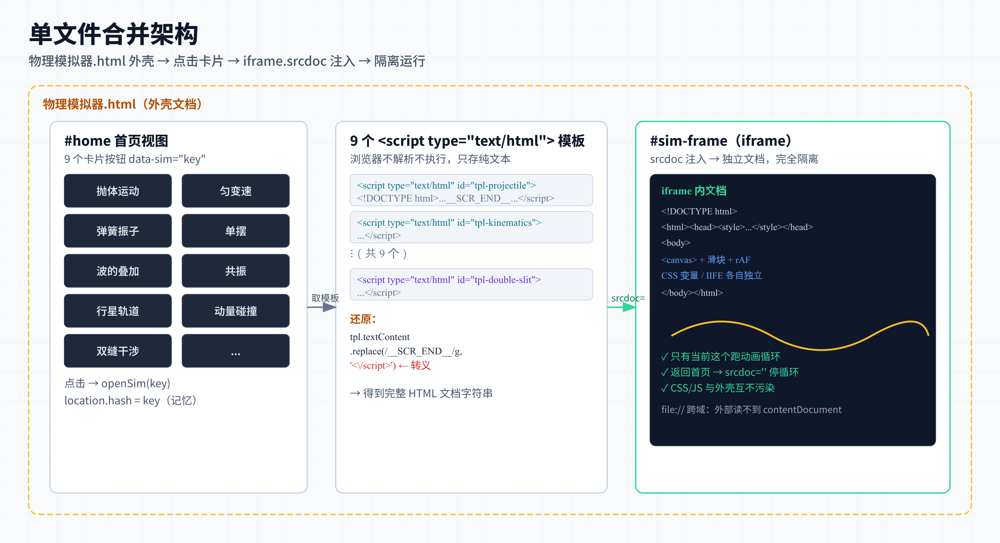This screenshot has height=543, width=1000.
Task: Click text '9 个卡片按钮 data-sim="key"'
Action: point(135,159)
